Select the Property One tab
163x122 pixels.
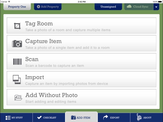(x=17, y=7)
